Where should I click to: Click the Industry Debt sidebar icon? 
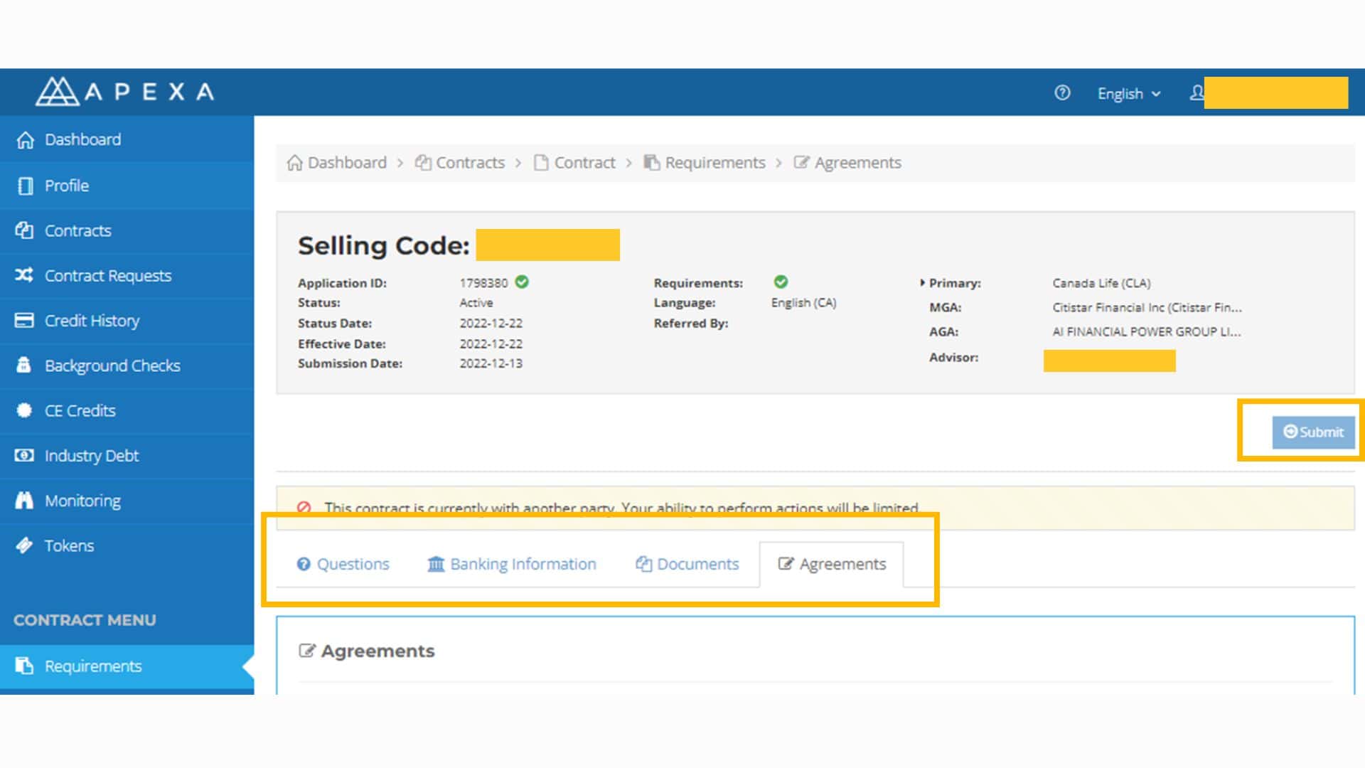pos(24,456)
